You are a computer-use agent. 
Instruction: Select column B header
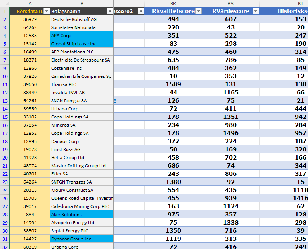82,4
